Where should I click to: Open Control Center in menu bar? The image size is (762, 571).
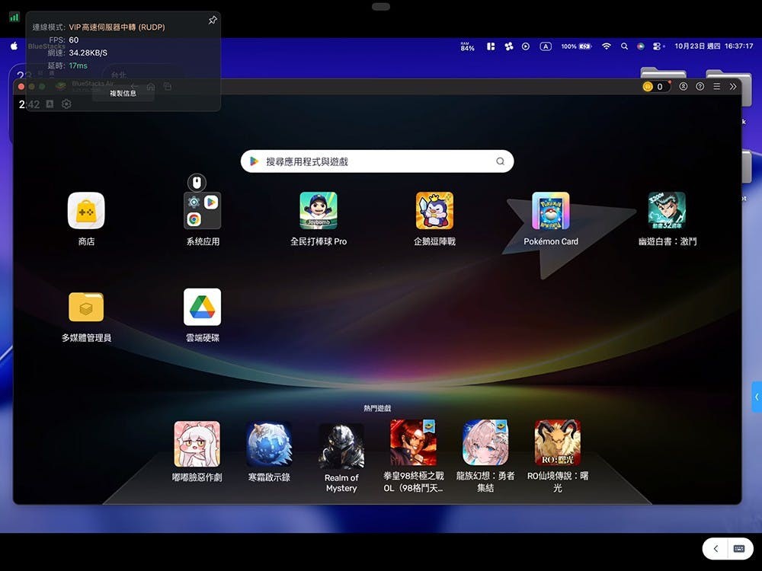[x=658, y=46]
